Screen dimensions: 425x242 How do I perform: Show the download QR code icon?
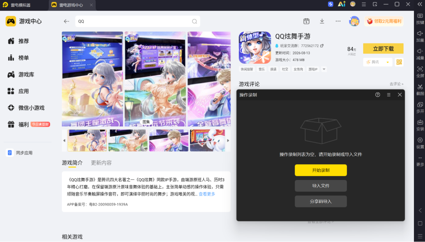399,62
